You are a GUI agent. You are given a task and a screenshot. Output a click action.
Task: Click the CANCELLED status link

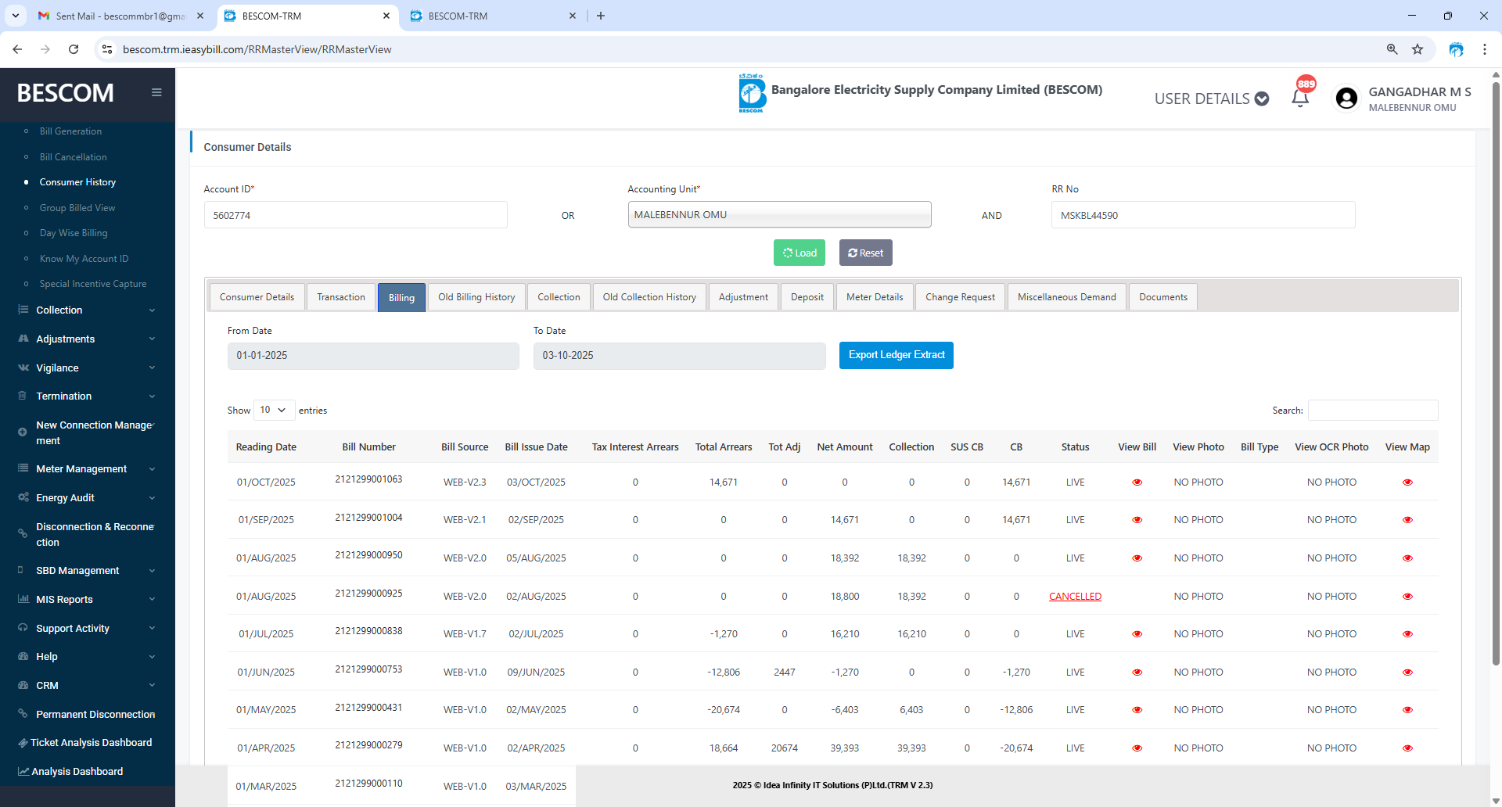pyautogui.click(x=1075, y=597)
